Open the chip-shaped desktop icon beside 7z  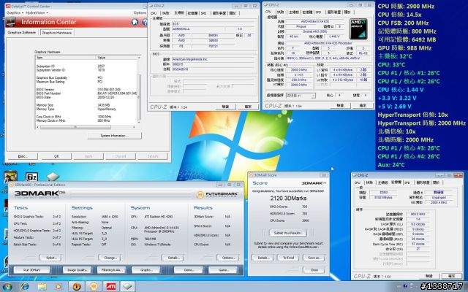[x=53, y=177]
